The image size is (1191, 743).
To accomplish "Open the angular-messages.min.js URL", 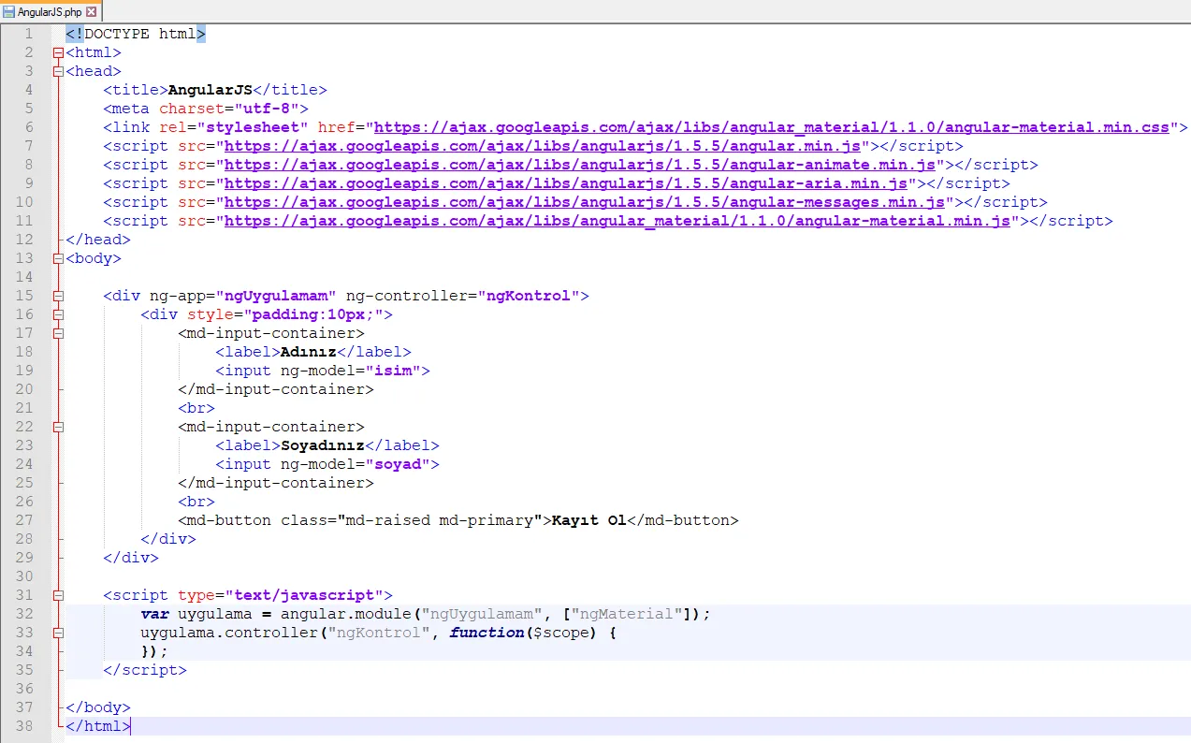I will click(x=585, y=202).
